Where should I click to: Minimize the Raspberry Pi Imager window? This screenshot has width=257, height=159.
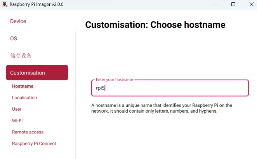tap(215, 4)
